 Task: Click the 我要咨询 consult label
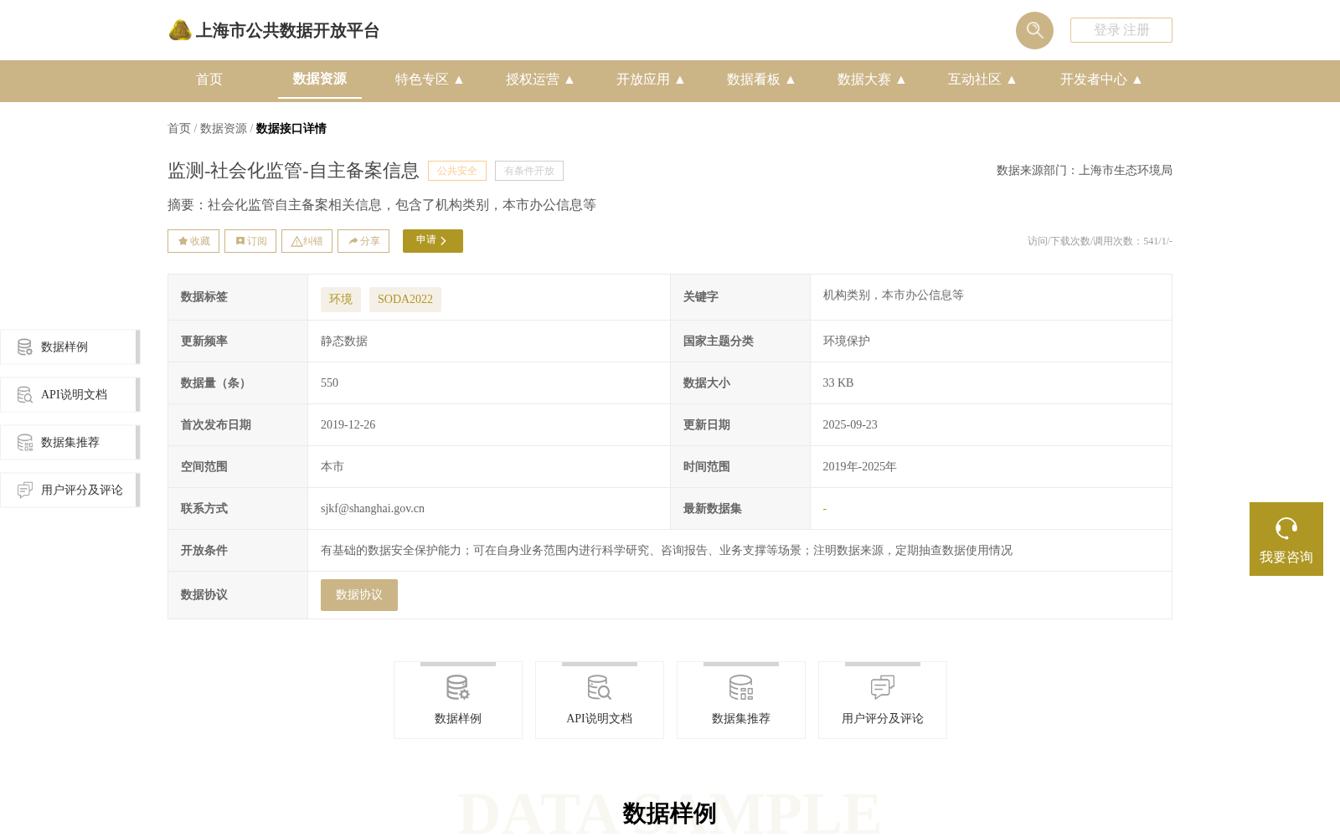click(x=1286, y=557)
